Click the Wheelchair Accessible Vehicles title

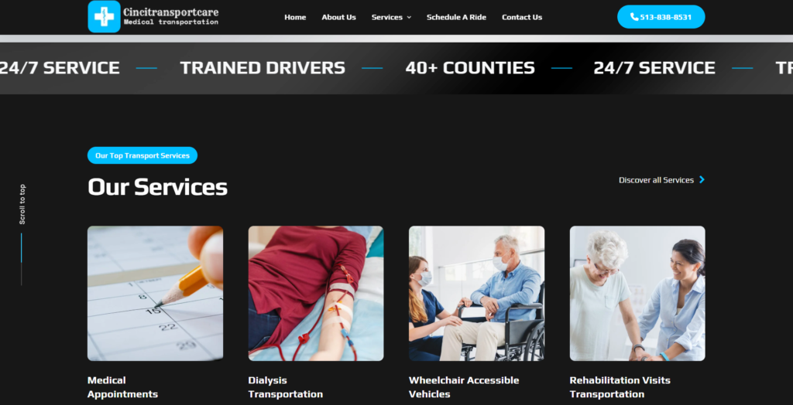[464, 386]
